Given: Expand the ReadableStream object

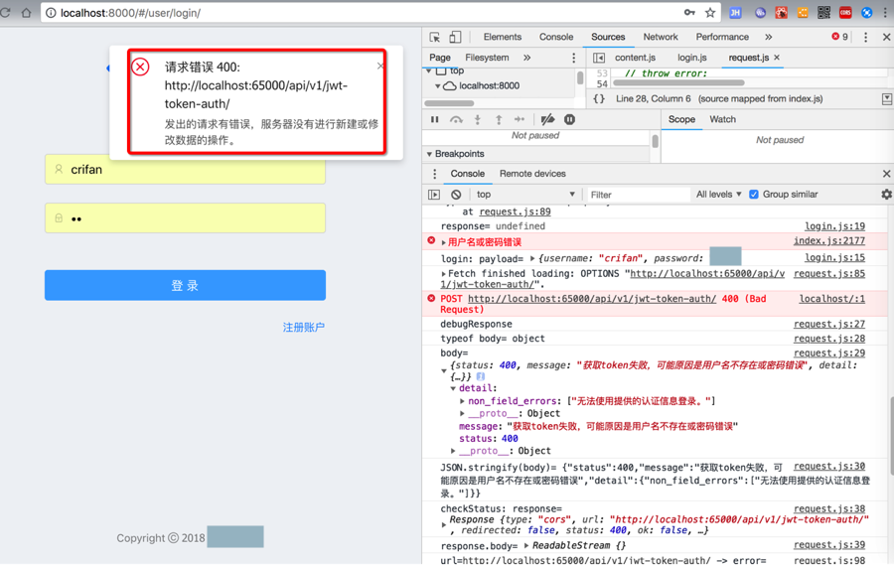Looking at the screenshot, I should pyautogui.click(x=526, y=545).
